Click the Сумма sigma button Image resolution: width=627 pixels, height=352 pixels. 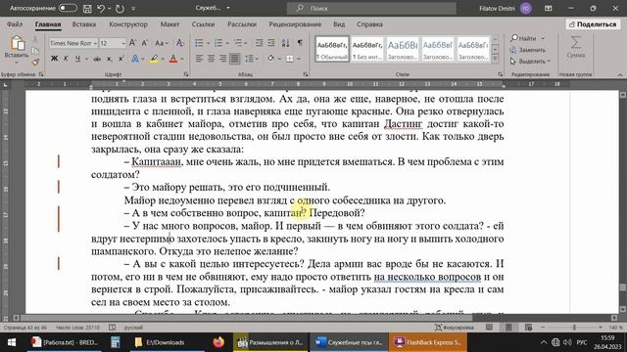tap(575, 46)
